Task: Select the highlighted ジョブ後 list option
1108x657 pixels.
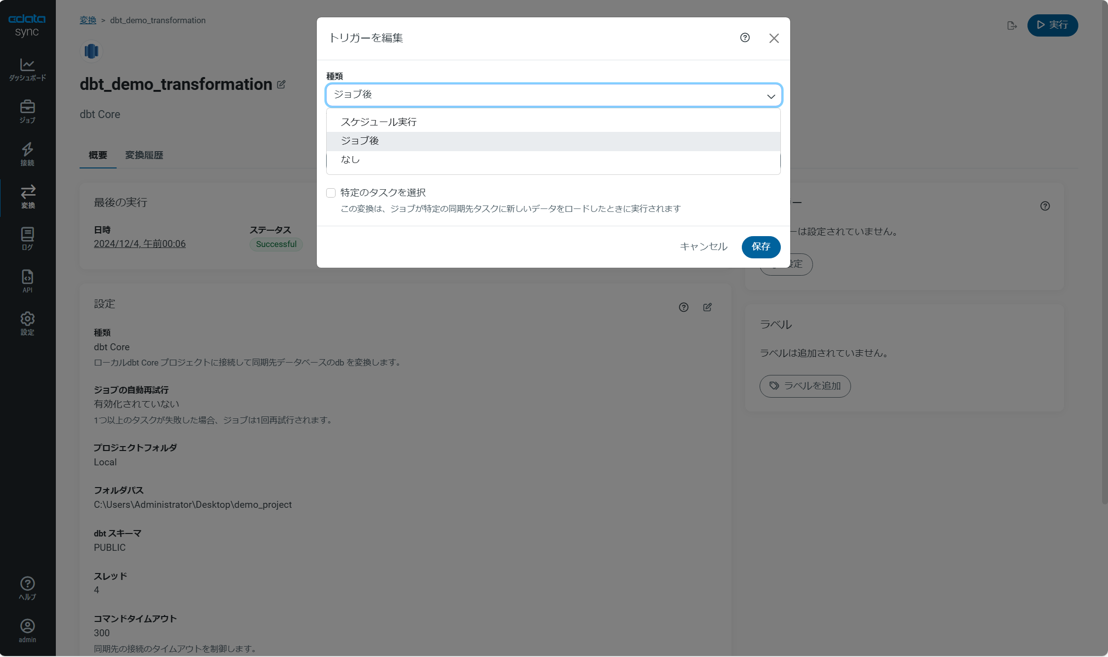Action: 360,141
